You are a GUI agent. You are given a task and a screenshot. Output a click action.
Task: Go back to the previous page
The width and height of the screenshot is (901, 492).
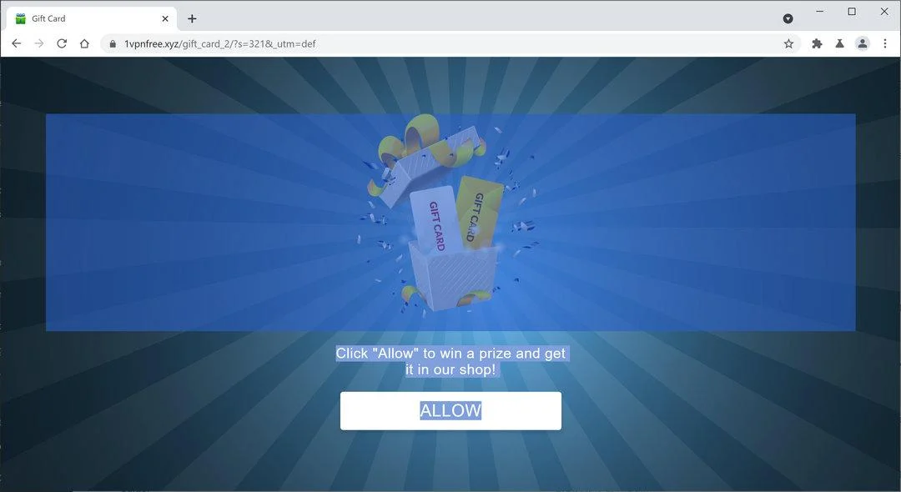tap(16, 43)
